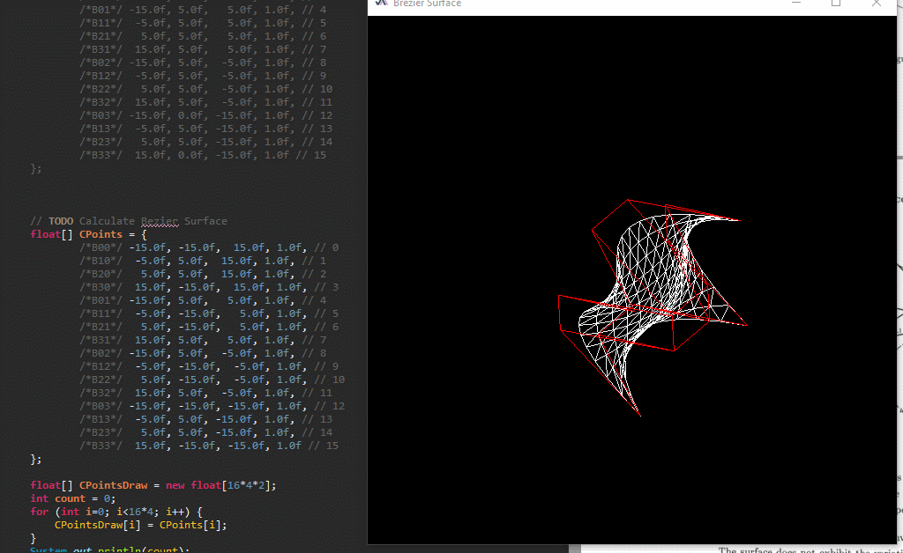Viewport: 903px width, 553px height.
Task: Click the CPointsDraw[i] = CPoints[i] assignment
Action: 140,525
